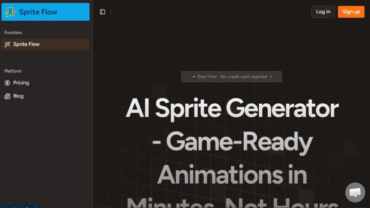
Task: Click the newspaper Blog icon
Action: click(7, 96)
